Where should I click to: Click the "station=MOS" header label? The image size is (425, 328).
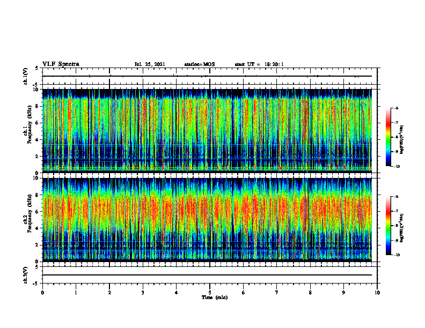[x=200, y=64]
